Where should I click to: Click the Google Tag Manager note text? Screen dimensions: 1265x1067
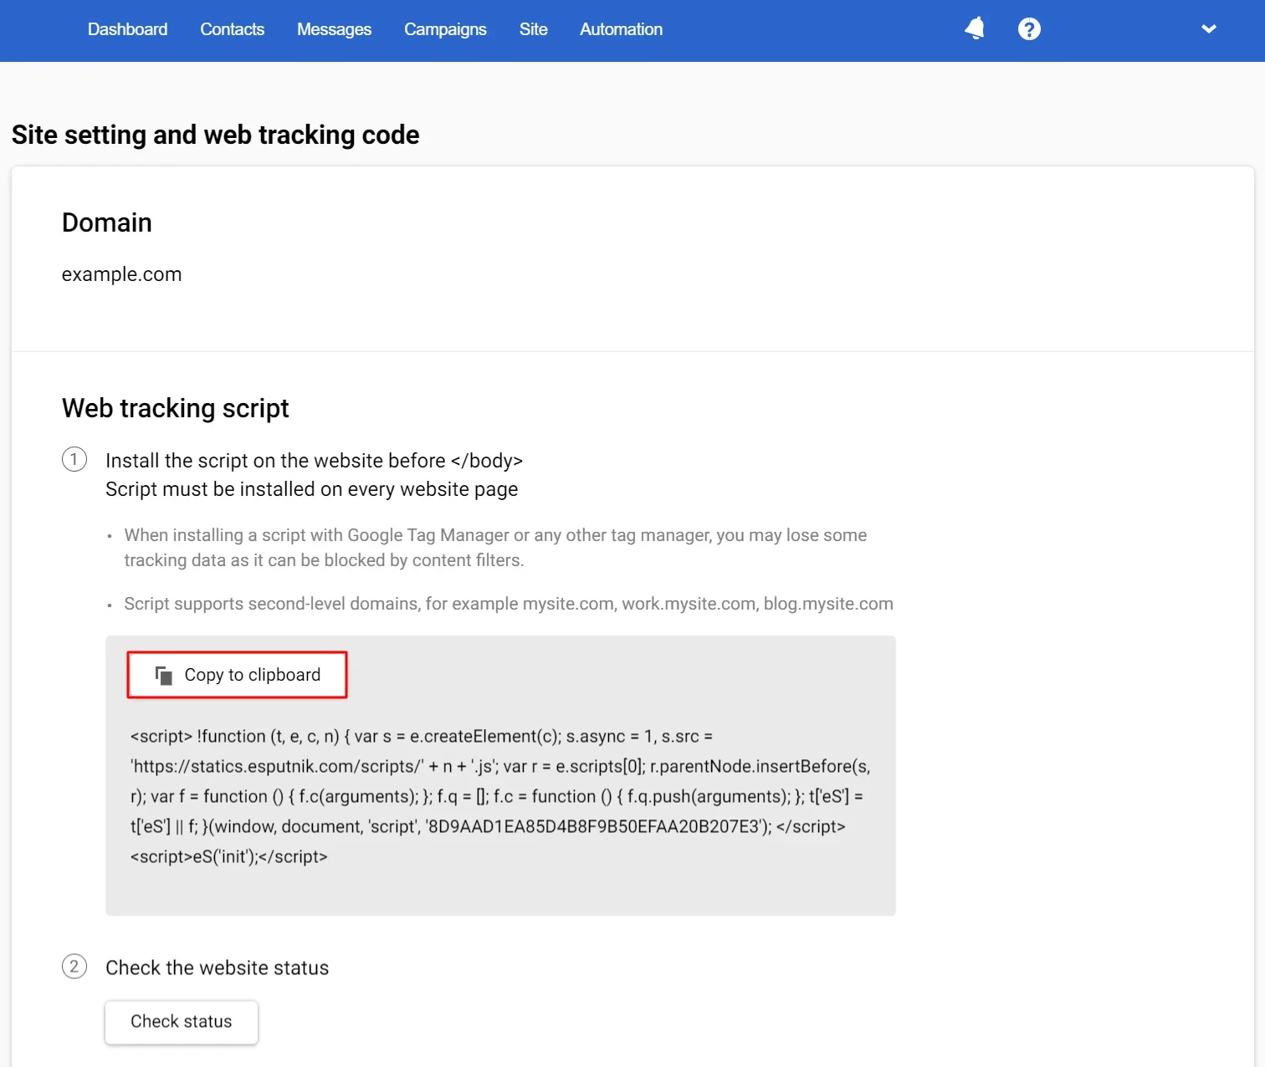495,548
